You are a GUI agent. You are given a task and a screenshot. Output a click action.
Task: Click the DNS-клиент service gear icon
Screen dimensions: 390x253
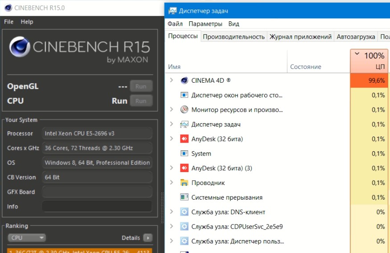click(x=185, y=212)
